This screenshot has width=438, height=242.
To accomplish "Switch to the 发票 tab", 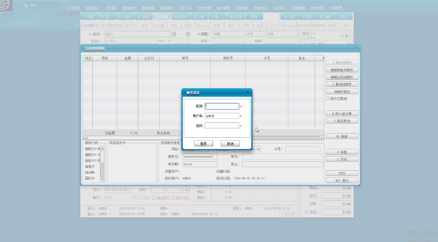I will point(246,25).
